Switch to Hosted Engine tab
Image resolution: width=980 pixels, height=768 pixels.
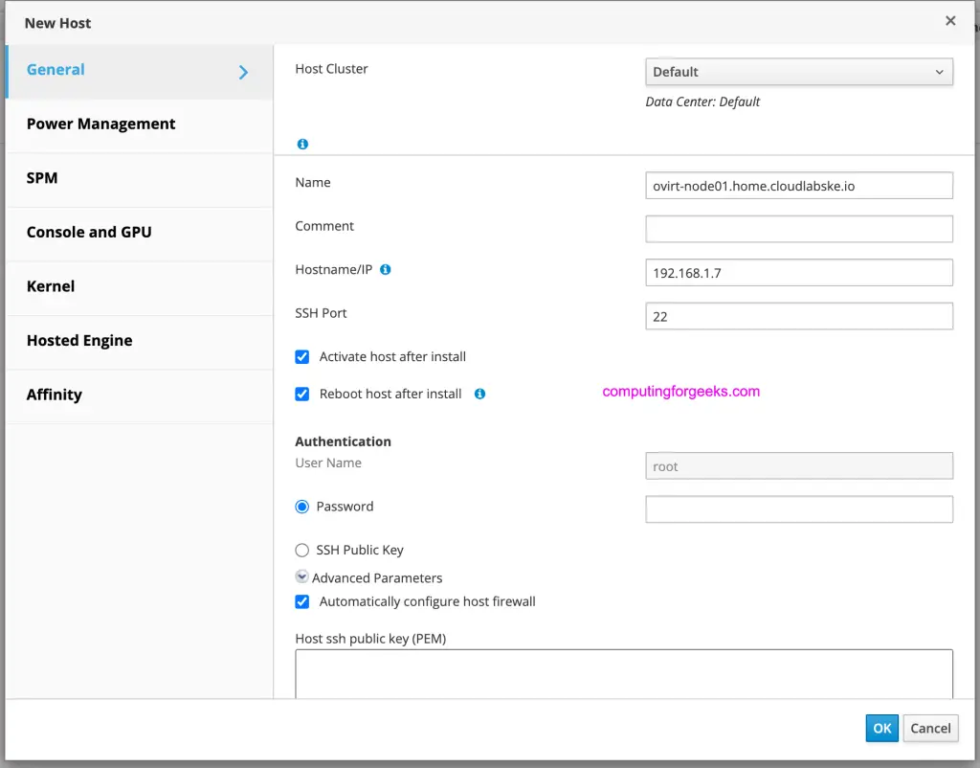pyautogui.click(x=139, y=341)
